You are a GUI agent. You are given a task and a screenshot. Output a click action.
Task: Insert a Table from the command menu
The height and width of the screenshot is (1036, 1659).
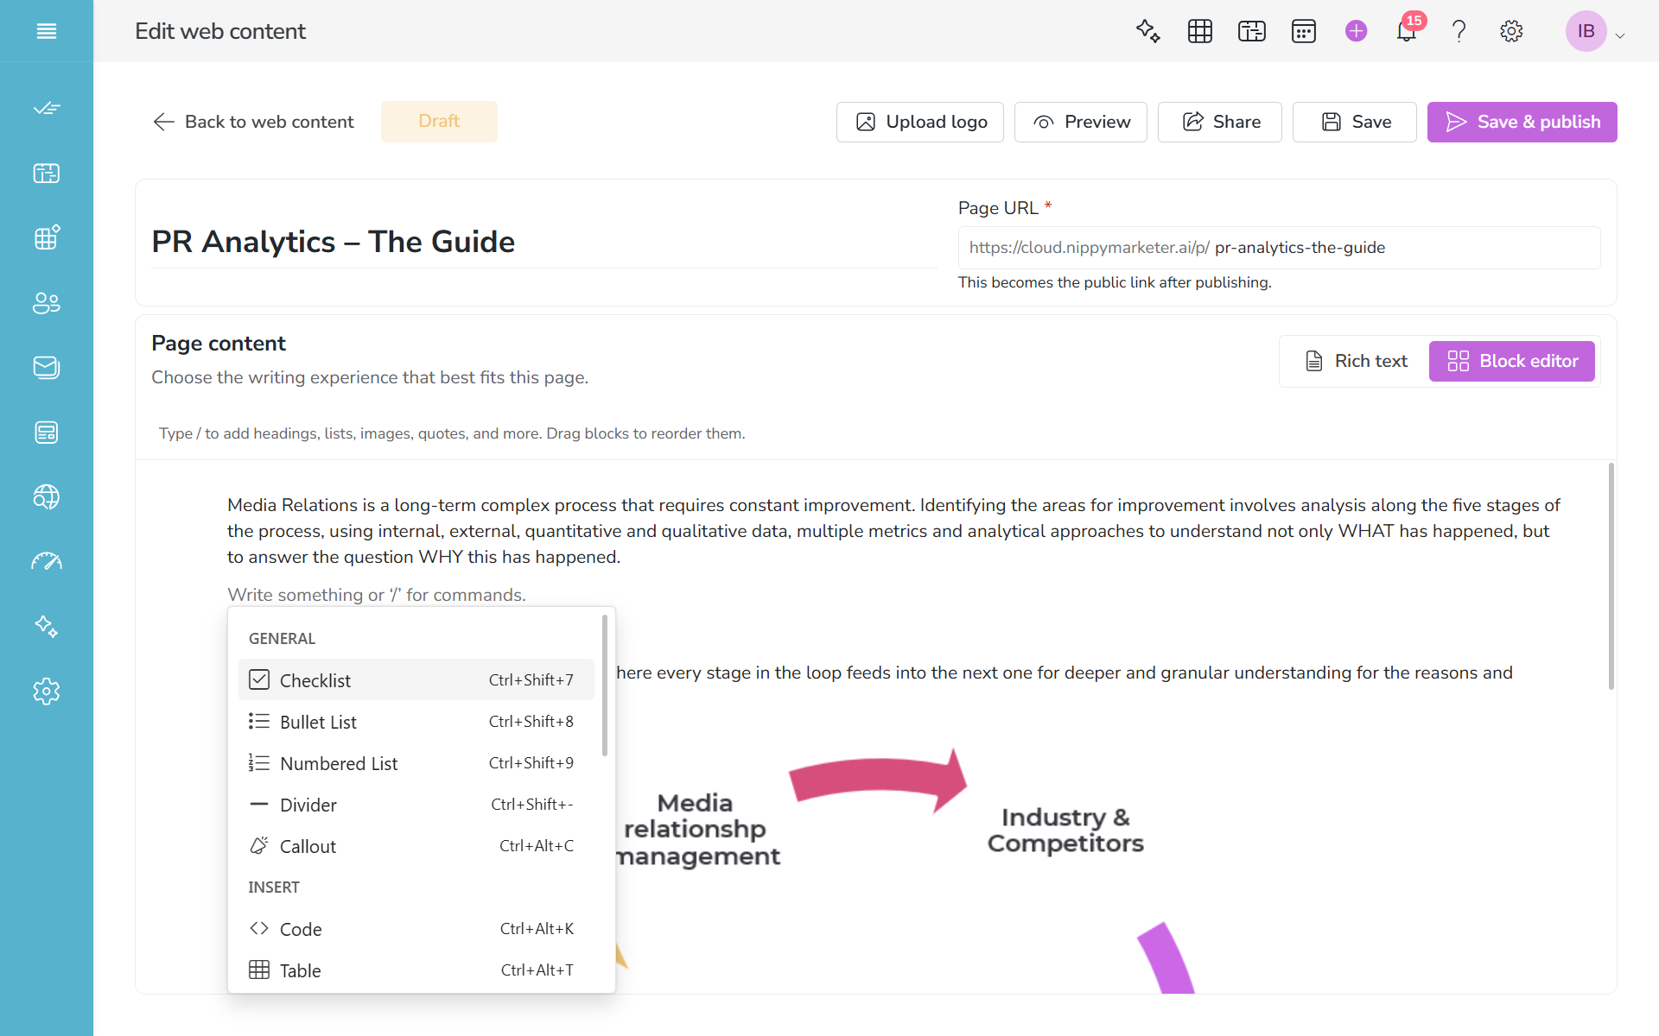[416, 970]
